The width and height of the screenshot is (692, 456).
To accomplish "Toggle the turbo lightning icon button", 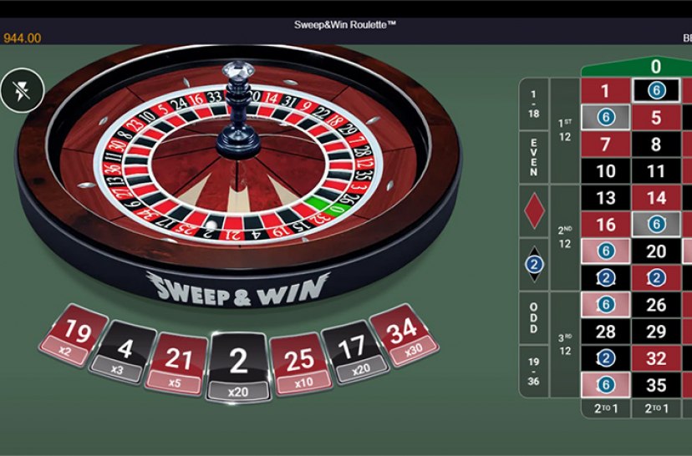I will 22,91.
